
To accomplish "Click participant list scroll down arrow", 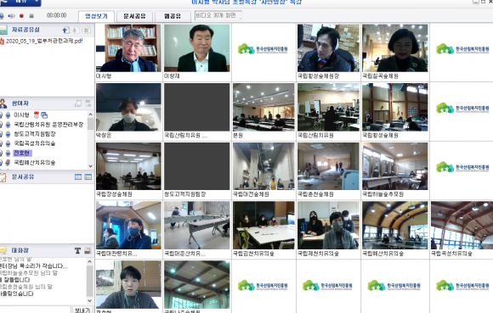I will (91, 166).
